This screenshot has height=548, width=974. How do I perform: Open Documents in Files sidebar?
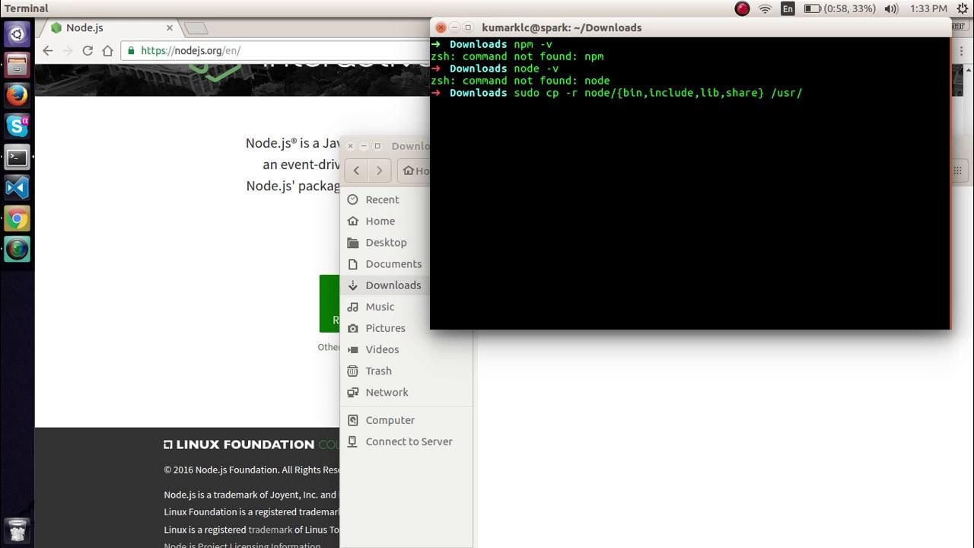coord(393,263)
